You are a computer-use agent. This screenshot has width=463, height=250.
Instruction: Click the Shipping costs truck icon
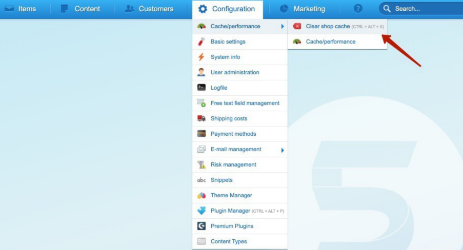[x=202, y=118]
